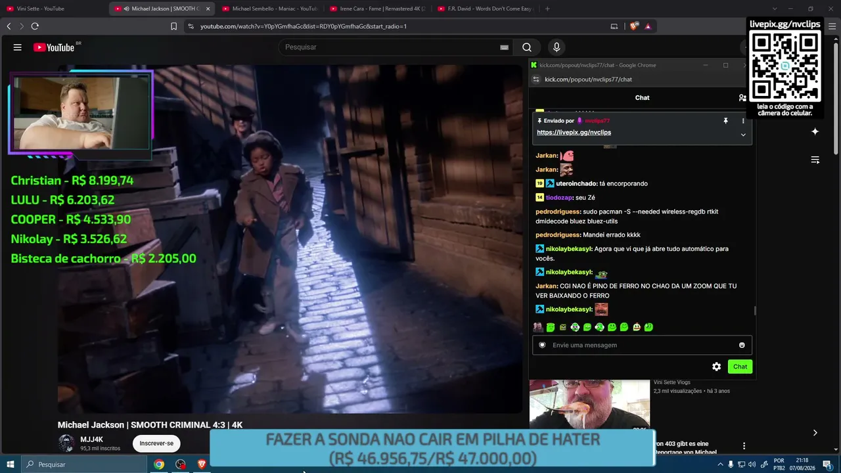This screenshot has height=473, width=841.
Task: Click the kick.com popout chat address
Action: [x=588, y=79]
